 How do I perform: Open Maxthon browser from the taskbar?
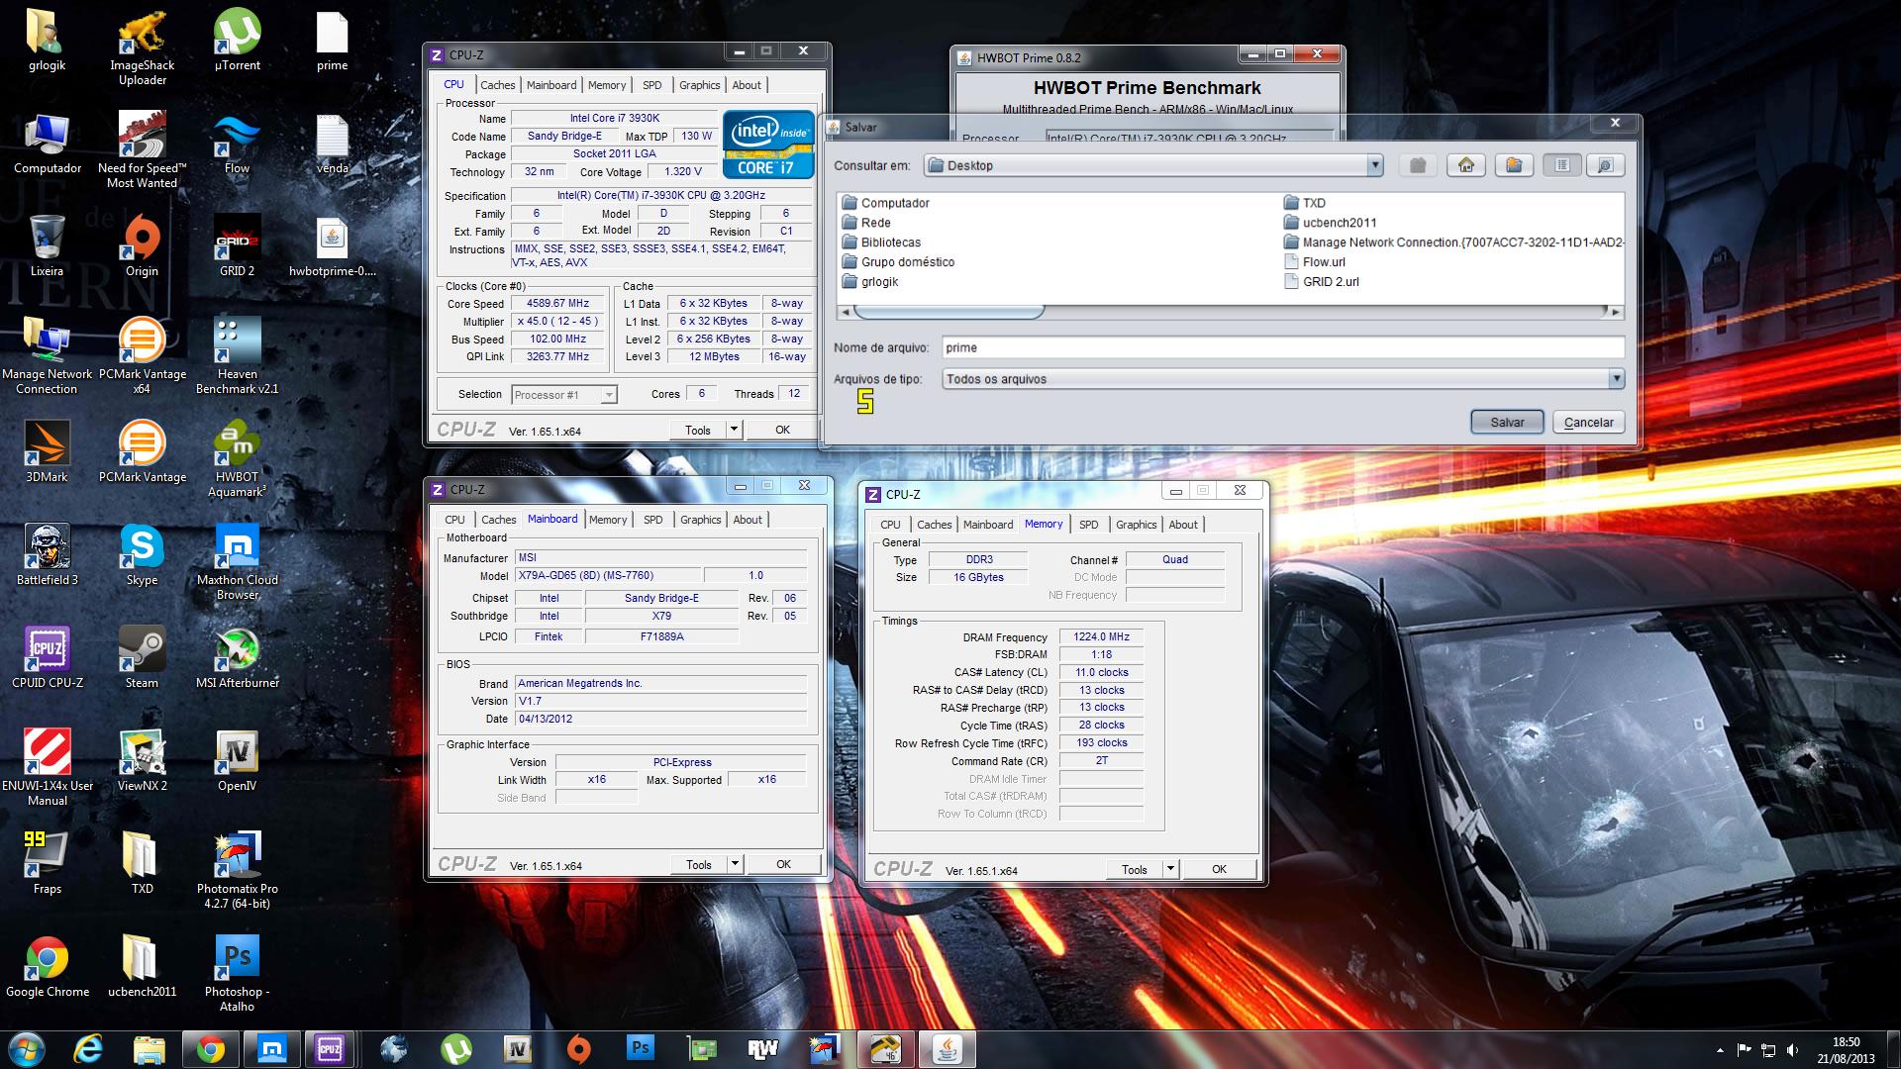pos(272,1048)
